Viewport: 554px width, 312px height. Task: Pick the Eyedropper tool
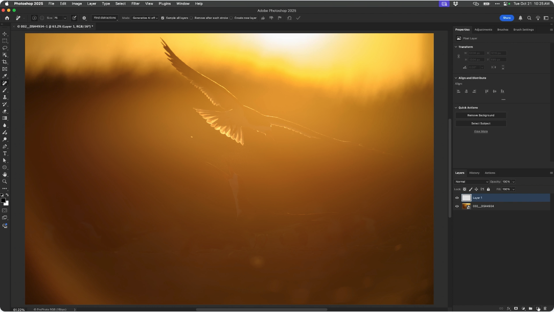pos(5,76)
